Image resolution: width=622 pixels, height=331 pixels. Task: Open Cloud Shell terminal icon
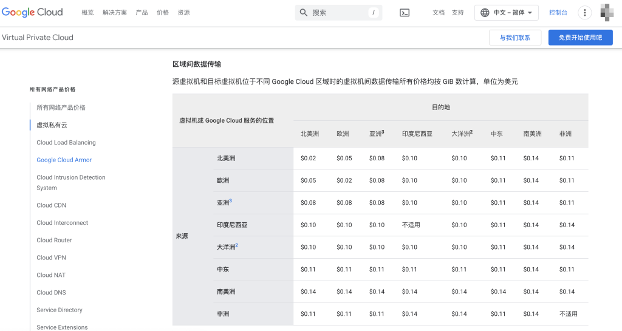(x=404, y=13)
